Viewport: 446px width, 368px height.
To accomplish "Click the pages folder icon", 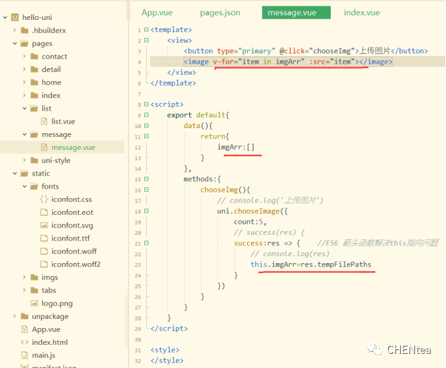I will 24,44.
